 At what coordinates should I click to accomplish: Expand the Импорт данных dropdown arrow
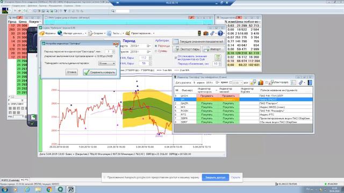[x=85, y=33]
